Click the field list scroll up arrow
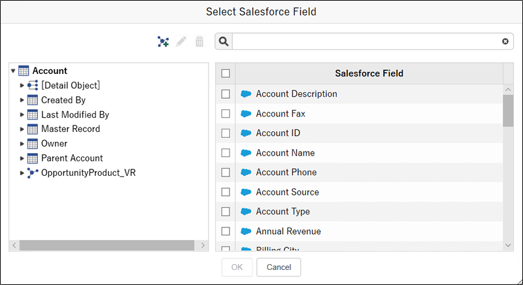 (x=508, y=90)
